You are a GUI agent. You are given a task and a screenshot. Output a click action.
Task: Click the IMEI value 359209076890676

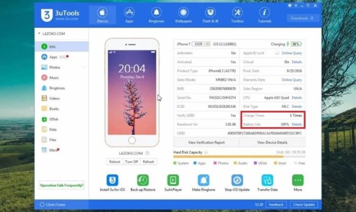[x=223, y=88]
